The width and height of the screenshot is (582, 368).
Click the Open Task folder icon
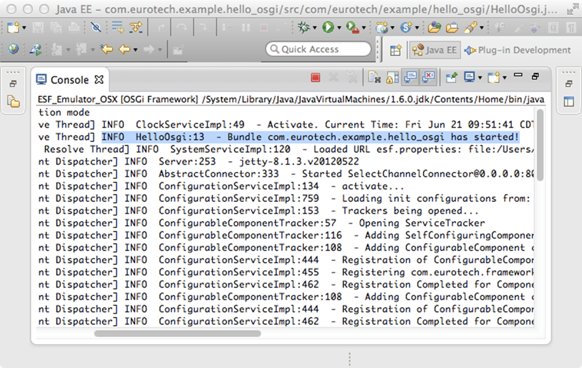[x=452, y=27]
